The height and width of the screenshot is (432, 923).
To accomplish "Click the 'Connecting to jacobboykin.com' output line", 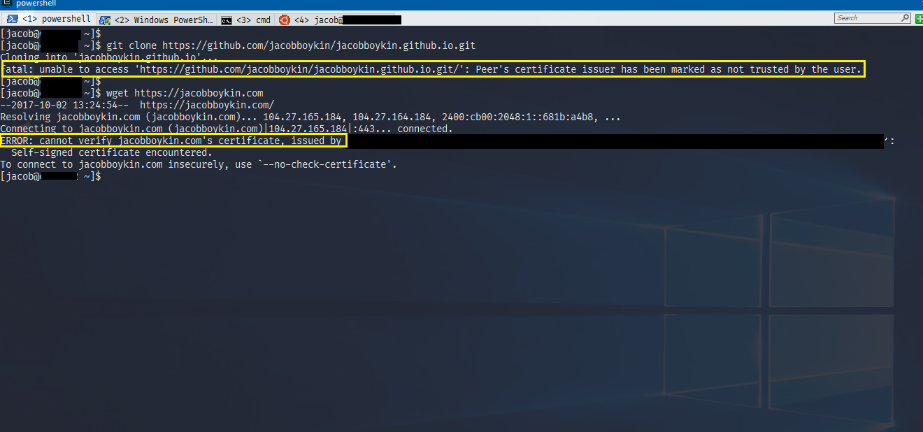I will click(x=227, y=129).
